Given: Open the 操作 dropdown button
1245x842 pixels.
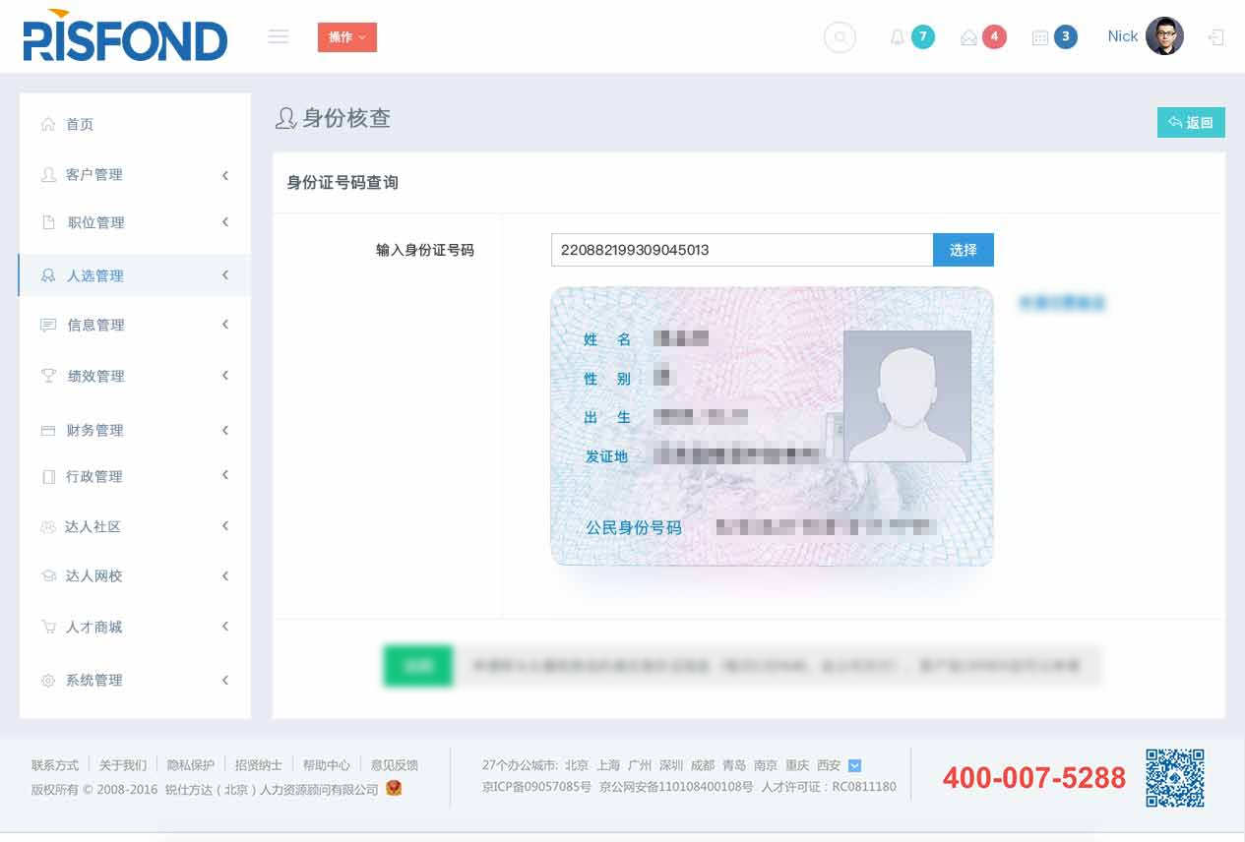Looking at the screenshot, I should (346, 37).
